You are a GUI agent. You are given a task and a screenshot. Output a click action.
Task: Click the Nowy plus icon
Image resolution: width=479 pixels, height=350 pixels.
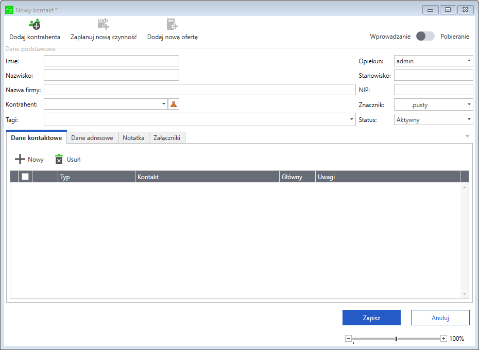(x=20, y=160)
